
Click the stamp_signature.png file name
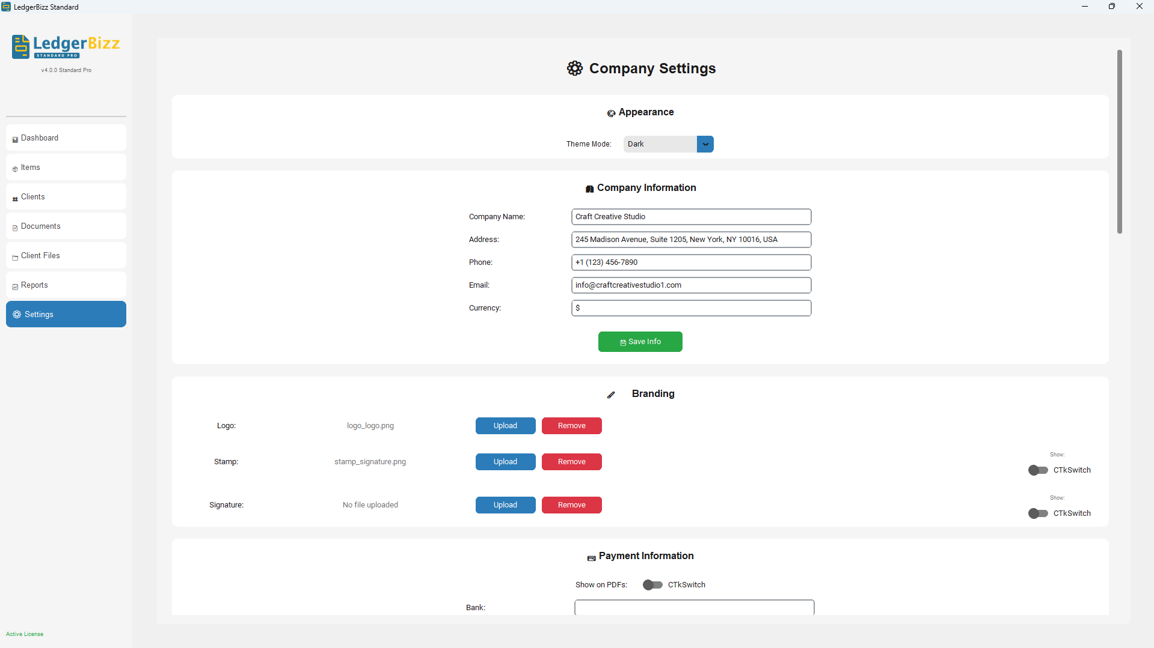(370, 462)
